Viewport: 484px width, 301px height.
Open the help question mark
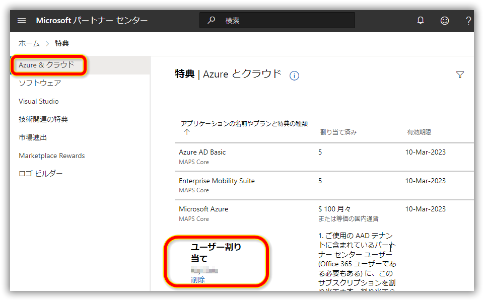point(468,21)
